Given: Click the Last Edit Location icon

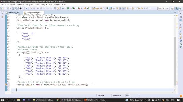Looking at the screenshot, I should pos(138,8).
